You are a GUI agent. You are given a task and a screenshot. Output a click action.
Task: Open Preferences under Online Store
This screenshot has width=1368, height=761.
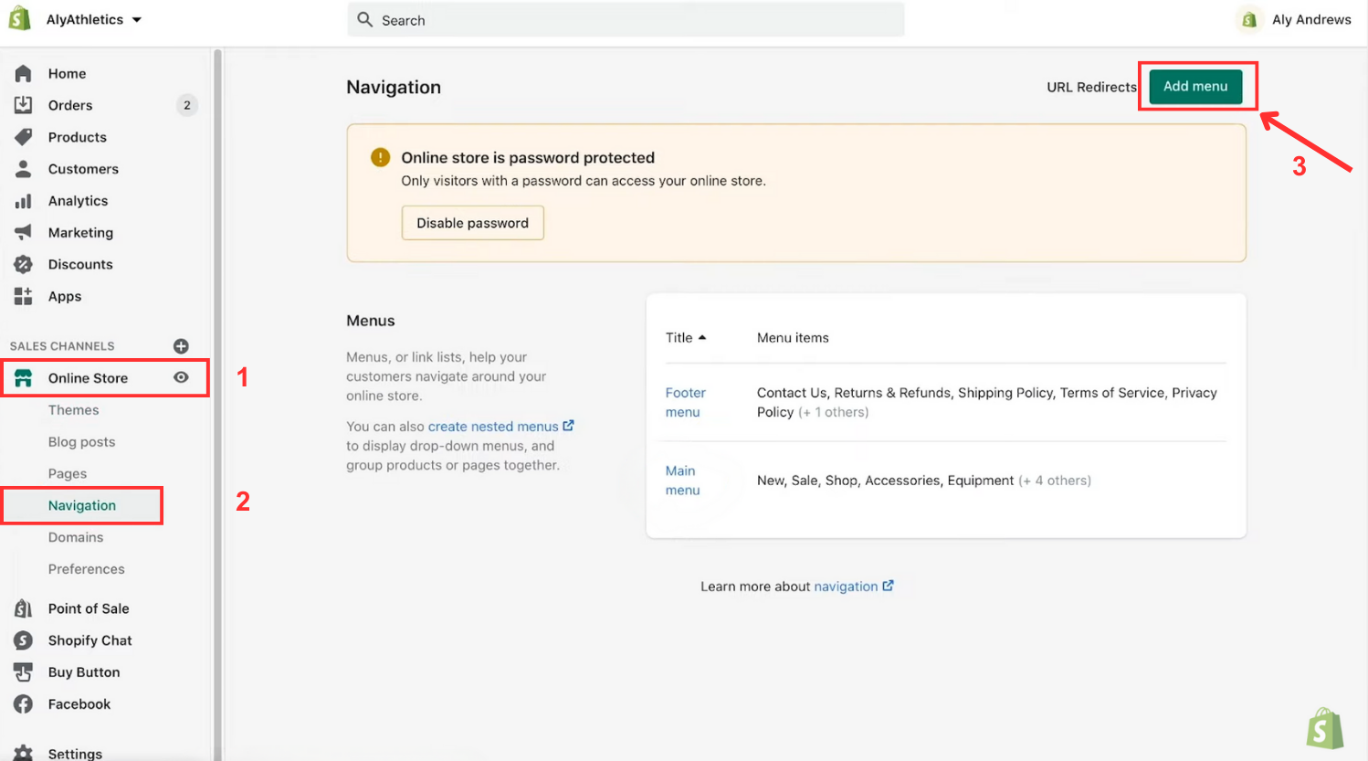point(86,569)
